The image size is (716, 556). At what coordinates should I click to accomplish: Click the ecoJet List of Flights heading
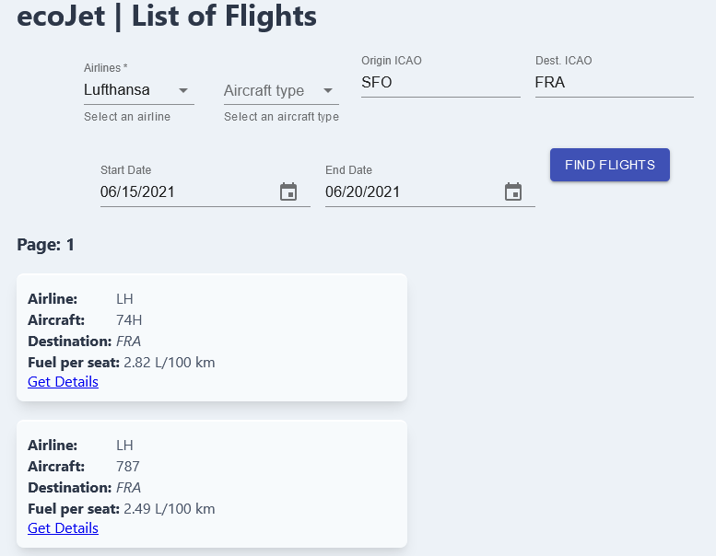click(x=167, y=17)
